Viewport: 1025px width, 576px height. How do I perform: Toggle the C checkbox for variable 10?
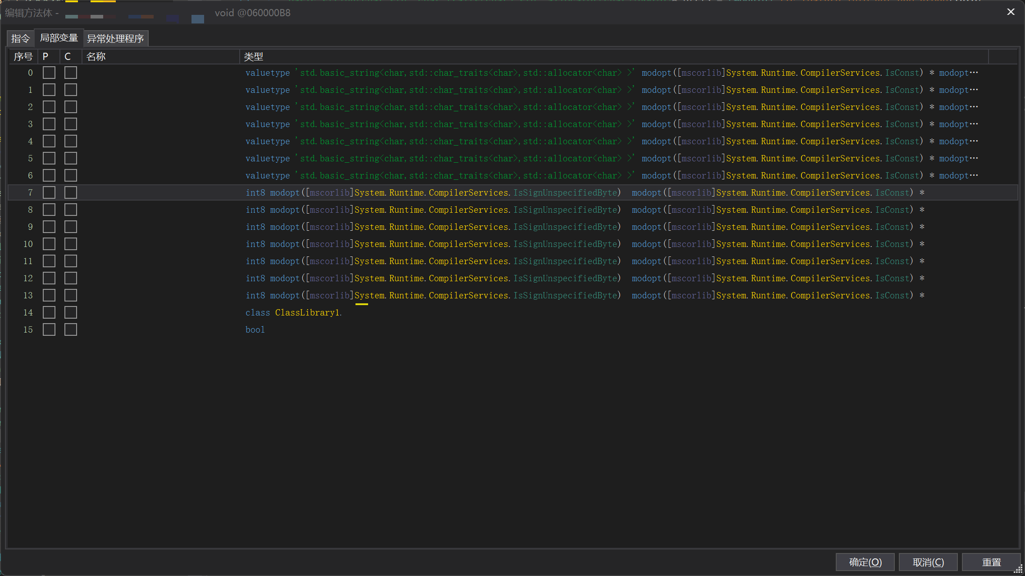(70, 243)
